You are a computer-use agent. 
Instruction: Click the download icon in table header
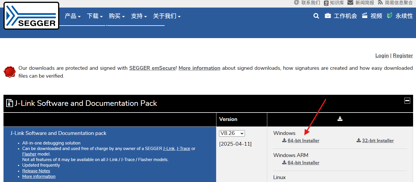[x=340, y=119]
